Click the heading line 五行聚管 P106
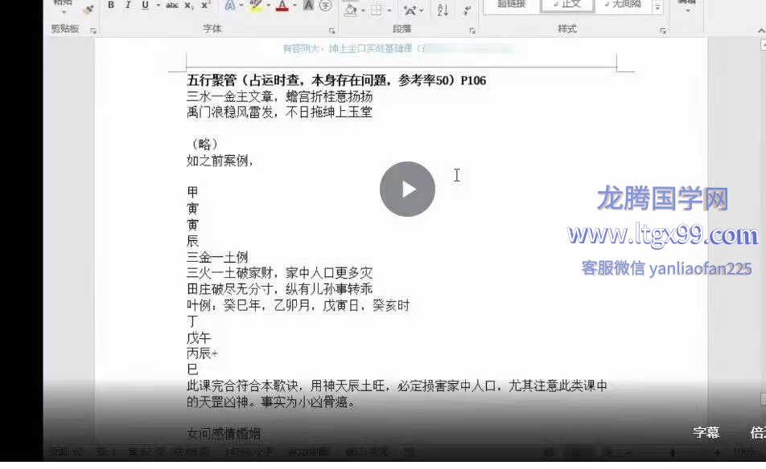 pos(336,80)
